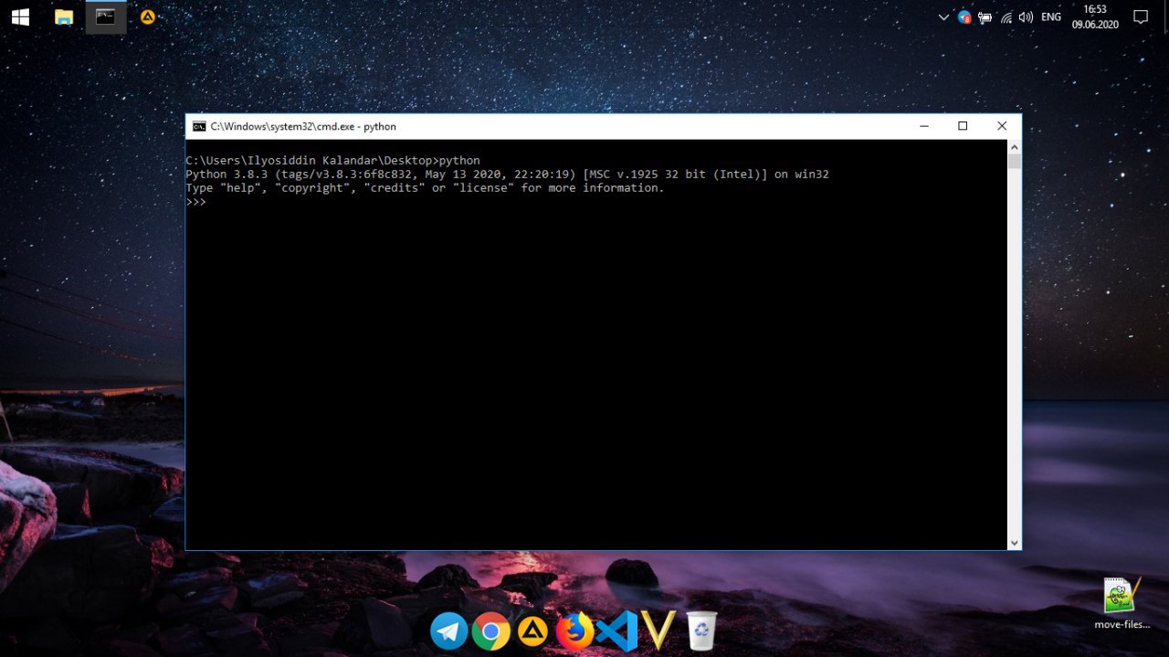This screenshot has height=657, width=1169.
Task: Open File Explorer from the taskbar
Action: click(x=63, y=16)
